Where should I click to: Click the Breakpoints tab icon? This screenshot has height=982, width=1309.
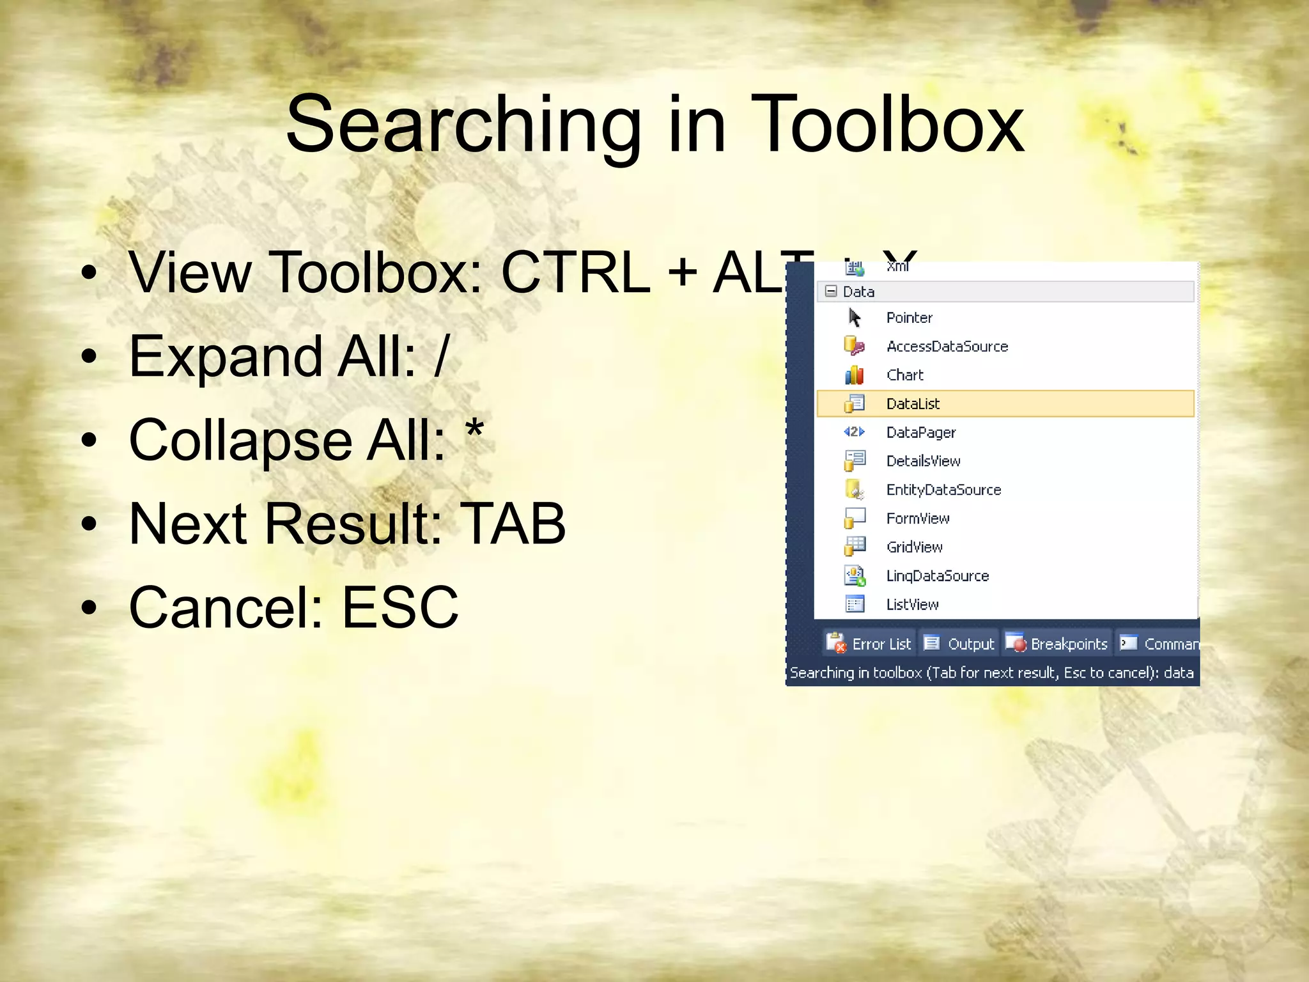pos(1016,643)
